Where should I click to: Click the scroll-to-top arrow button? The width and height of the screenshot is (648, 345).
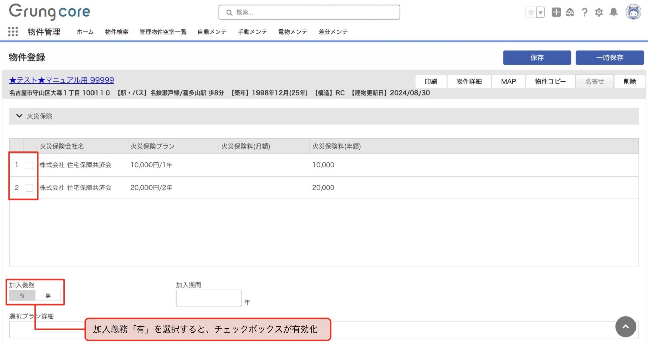tap(625, 326)
